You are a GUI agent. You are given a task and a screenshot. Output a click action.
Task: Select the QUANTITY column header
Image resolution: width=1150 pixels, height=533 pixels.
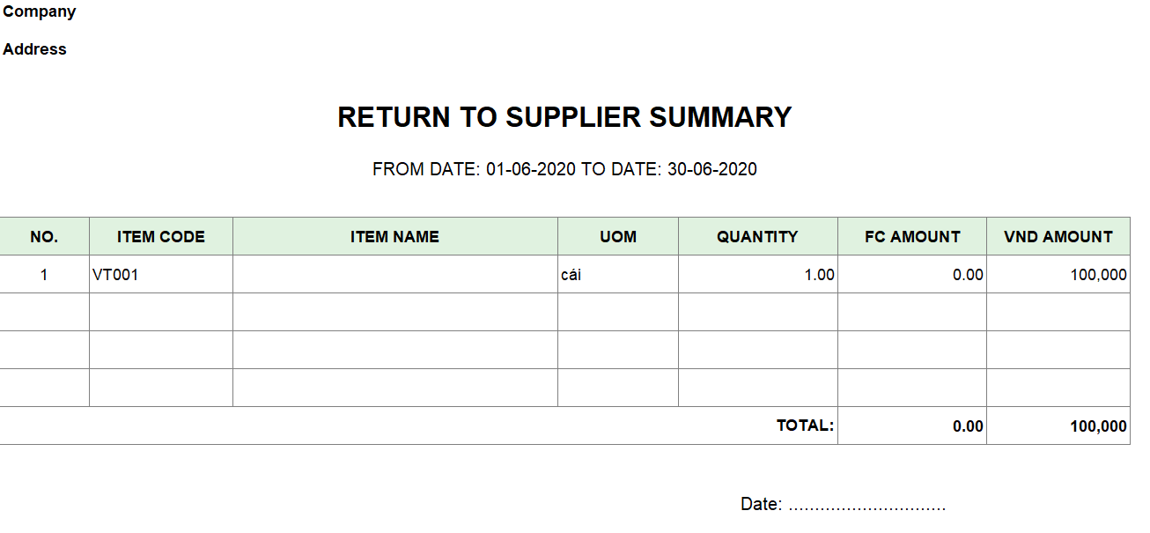click(757, 237)
